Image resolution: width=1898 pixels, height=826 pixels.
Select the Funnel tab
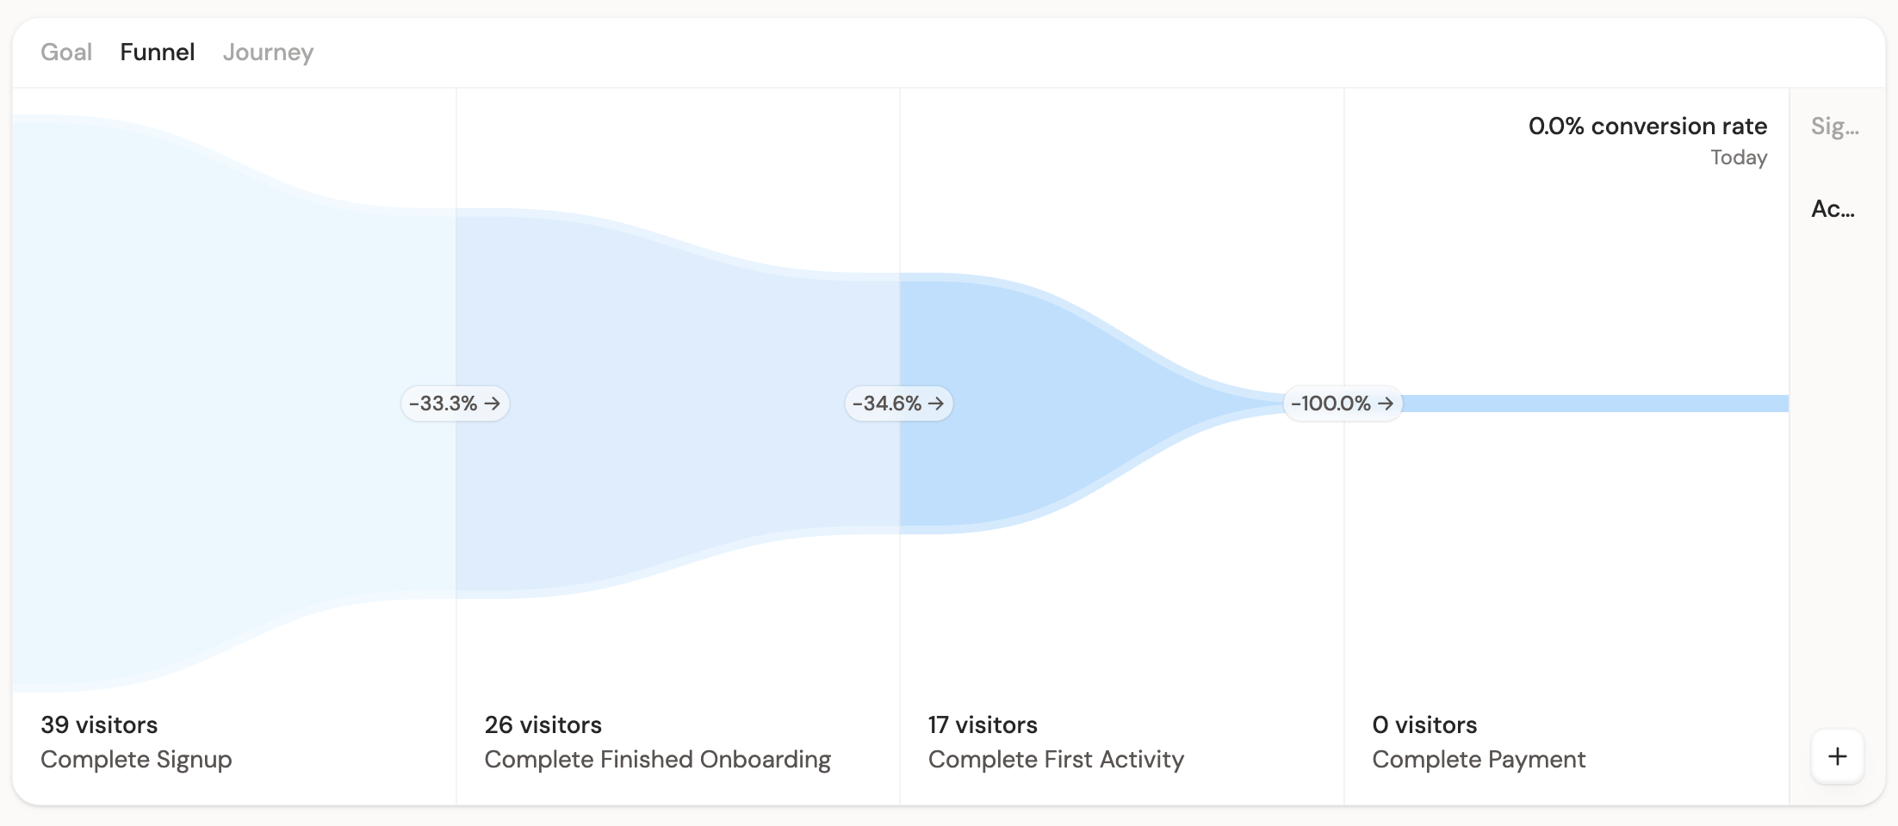pos(158,52)
